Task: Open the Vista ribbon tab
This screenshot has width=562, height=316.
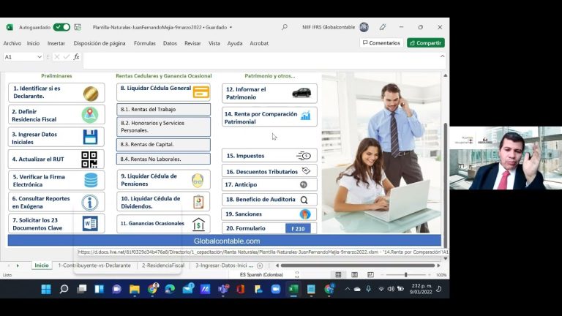Action: click(214, 43)
